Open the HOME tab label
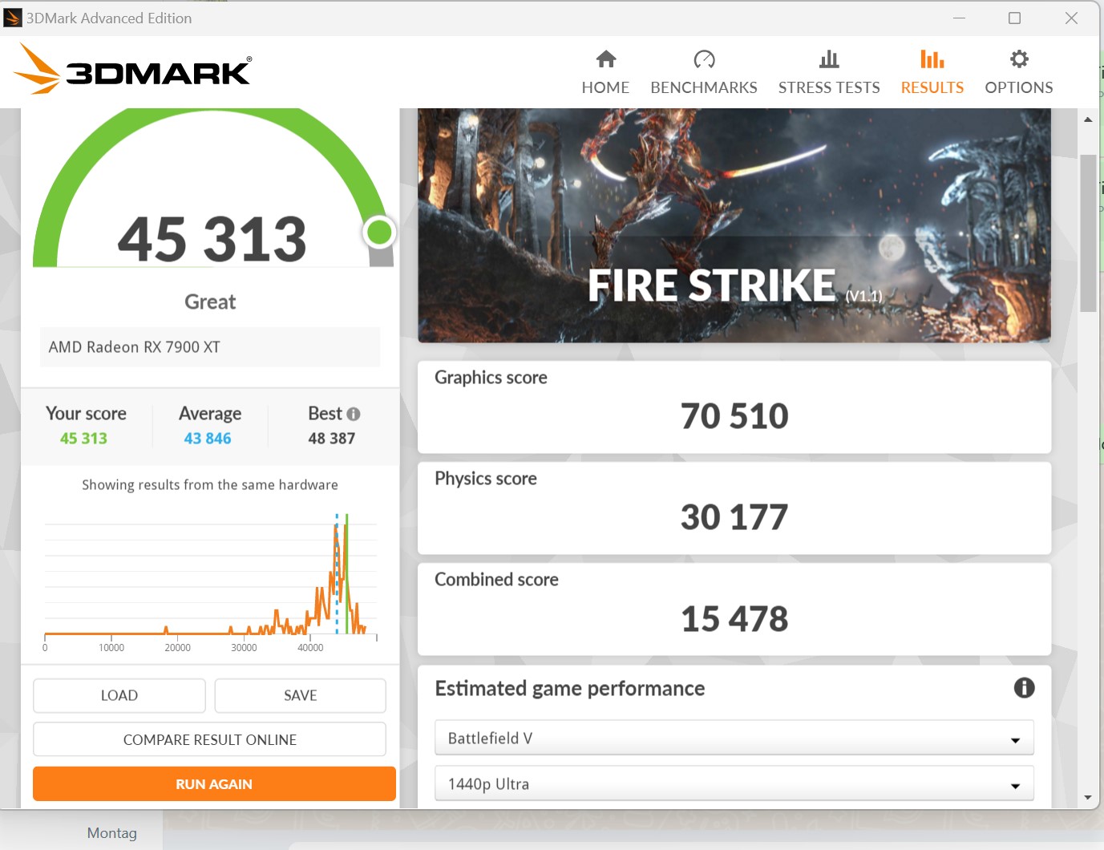 tap(605, 87)
